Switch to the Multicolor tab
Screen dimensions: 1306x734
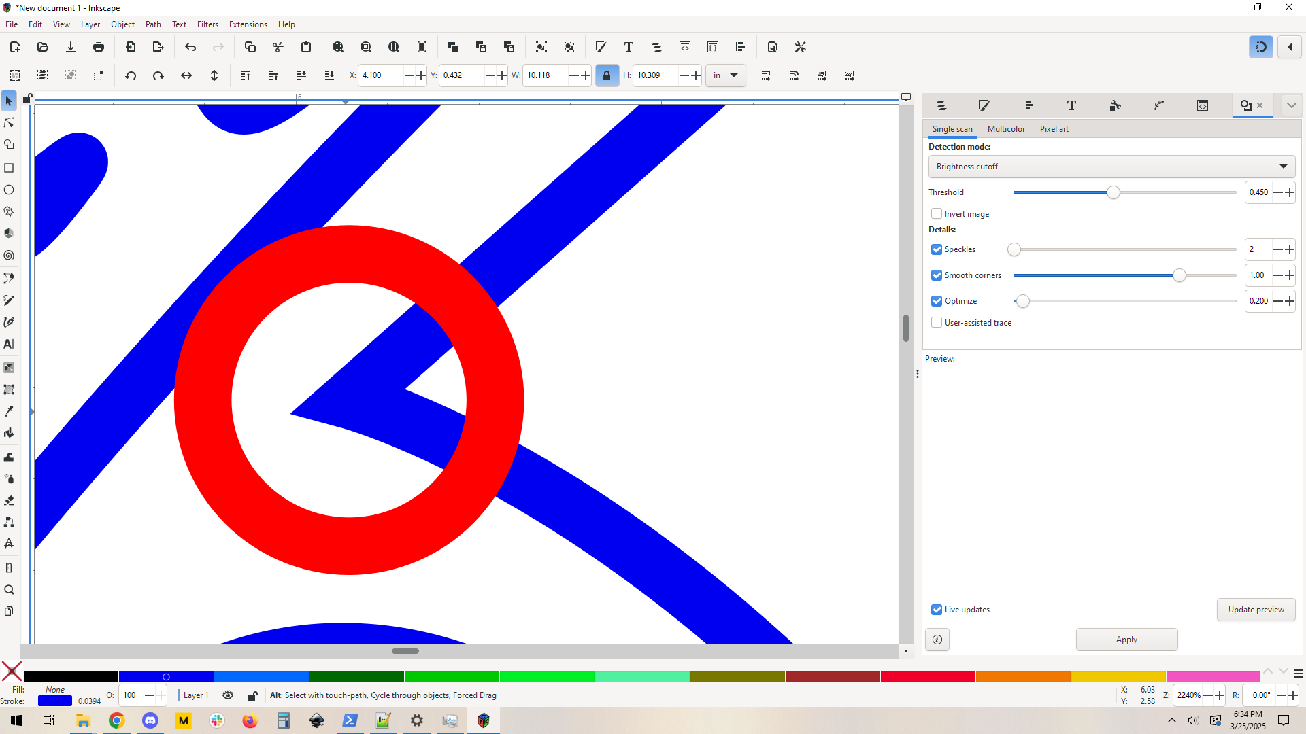point(1006,129)
